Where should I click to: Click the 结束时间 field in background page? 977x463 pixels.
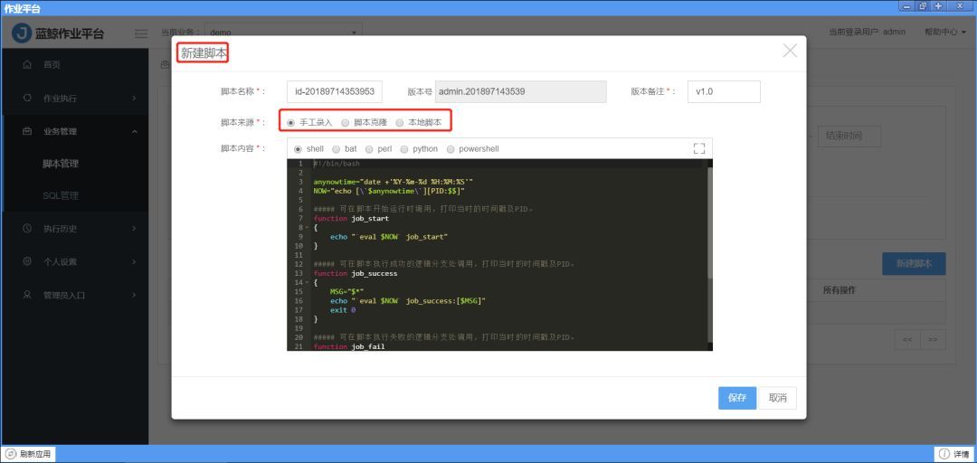(x=849, y=136)
